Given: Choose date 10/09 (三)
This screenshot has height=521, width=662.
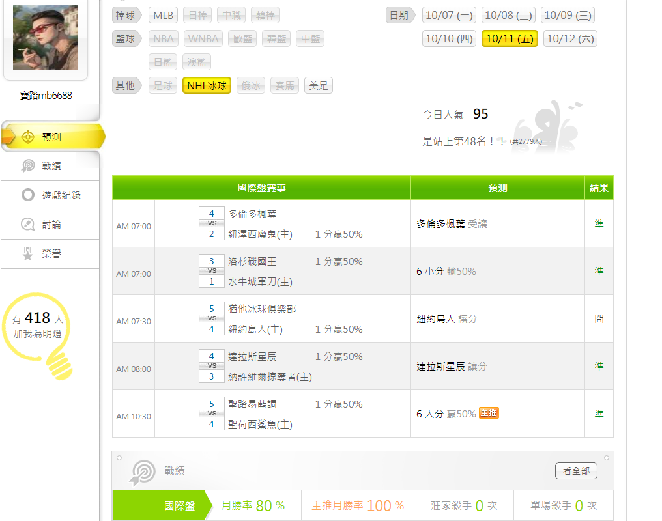Looking at the screenshot, I should click(x=568, y=15).
